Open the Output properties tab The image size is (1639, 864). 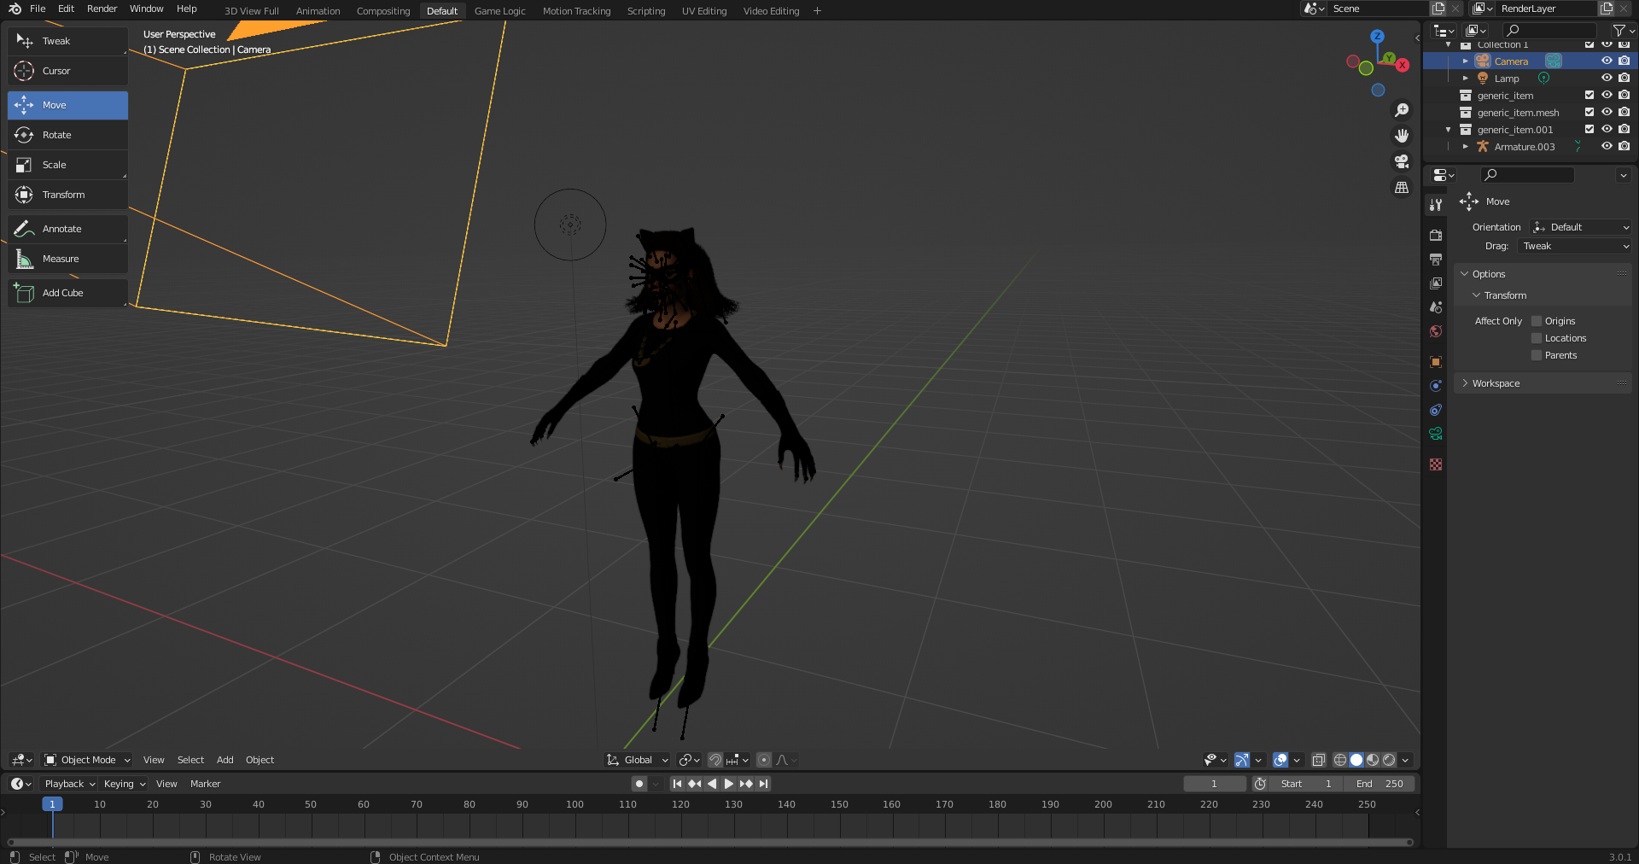(1436, 260)
